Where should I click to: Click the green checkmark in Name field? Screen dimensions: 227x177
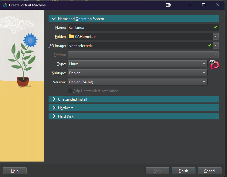pyautogui.click(x=215, y=27)
